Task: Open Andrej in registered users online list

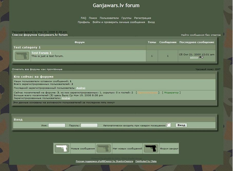Action: 66,98
